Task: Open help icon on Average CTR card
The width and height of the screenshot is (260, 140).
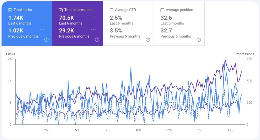Action: pos(148,40)
